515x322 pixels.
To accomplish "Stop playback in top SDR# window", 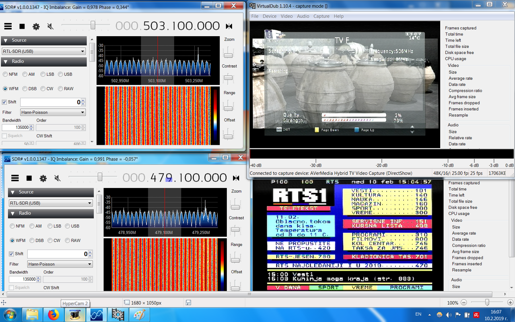I will click(22, 26).
